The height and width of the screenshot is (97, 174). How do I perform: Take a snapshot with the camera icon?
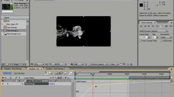tap(65, 64)
